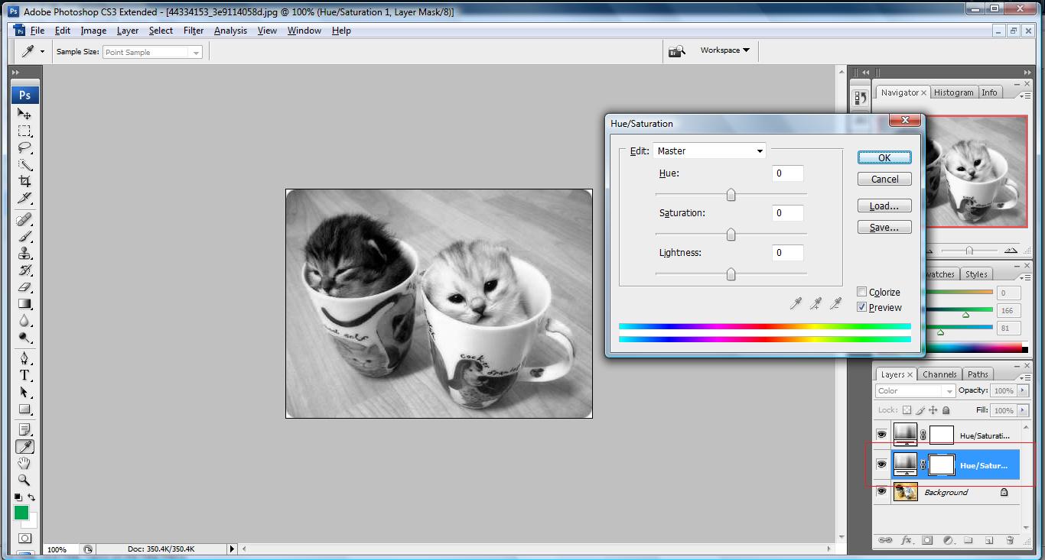Viewport: 1045px width, 560px height.
Task: Click OK in Hue/Saturation dialog
Action: 884,157
